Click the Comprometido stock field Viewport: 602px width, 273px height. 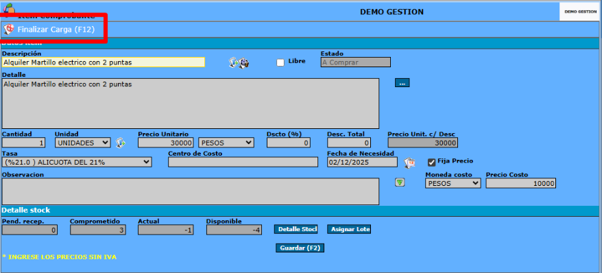98,230
